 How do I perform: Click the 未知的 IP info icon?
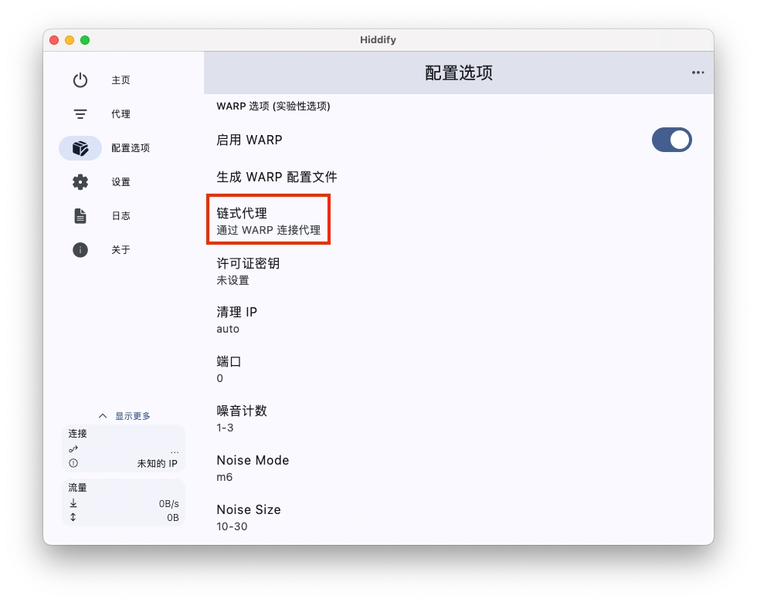73,463
